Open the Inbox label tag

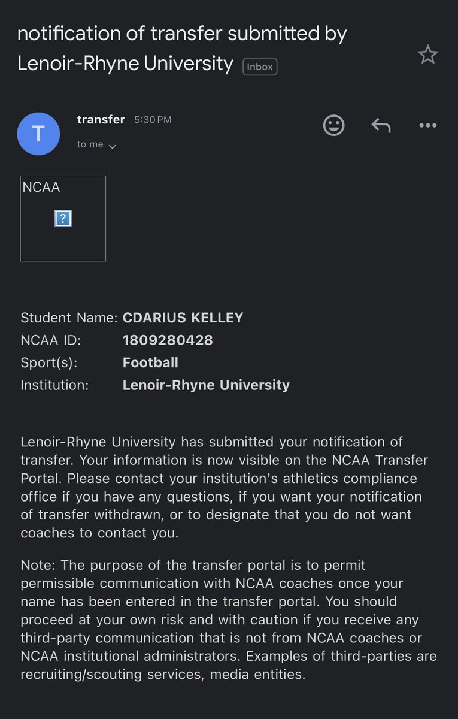pos(260,67)
